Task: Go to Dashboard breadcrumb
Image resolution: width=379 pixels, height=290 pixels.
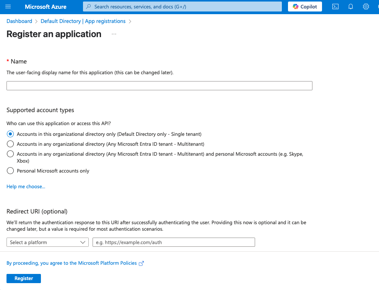Action: (20, 21)
